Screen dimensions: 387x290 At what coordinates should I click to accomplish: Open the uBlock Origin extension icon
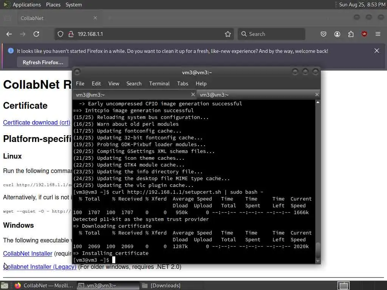(364, 34)
